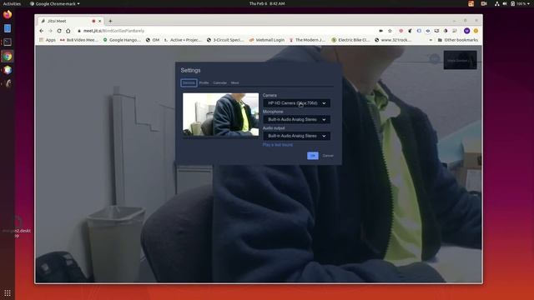Open the Webmail Login bookmark

(x=267, y=40)
